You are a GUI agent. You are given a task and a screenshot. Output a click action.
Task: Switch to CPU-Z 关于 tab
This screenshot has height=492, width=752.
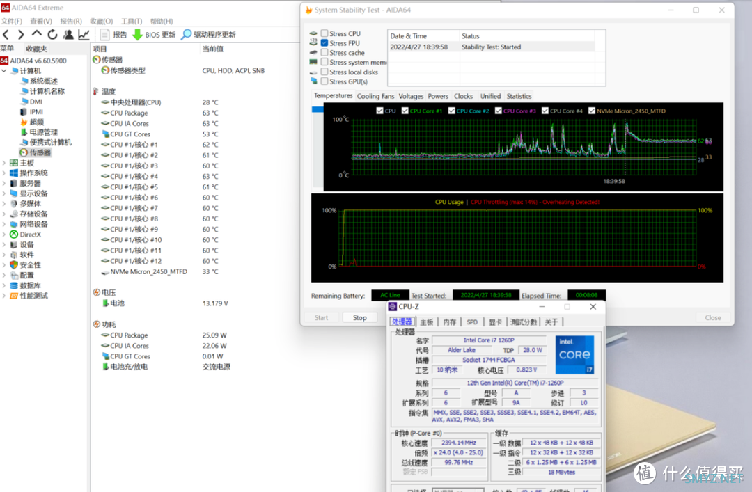[551, 322]
